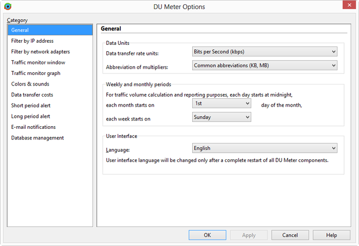Screen dimensions: 359x246
Task: Select the General category
Action: 20,30
